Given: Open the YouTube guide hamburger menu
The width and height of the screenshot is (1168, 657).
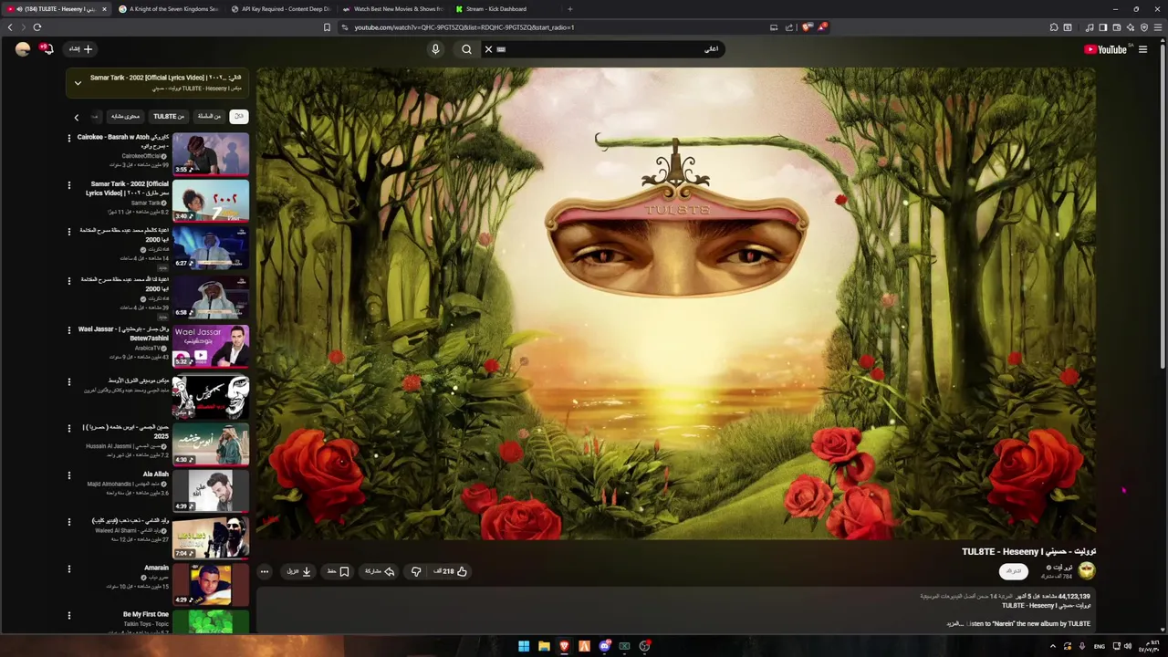Looking at the screenshot, I should coord(1142,49).
